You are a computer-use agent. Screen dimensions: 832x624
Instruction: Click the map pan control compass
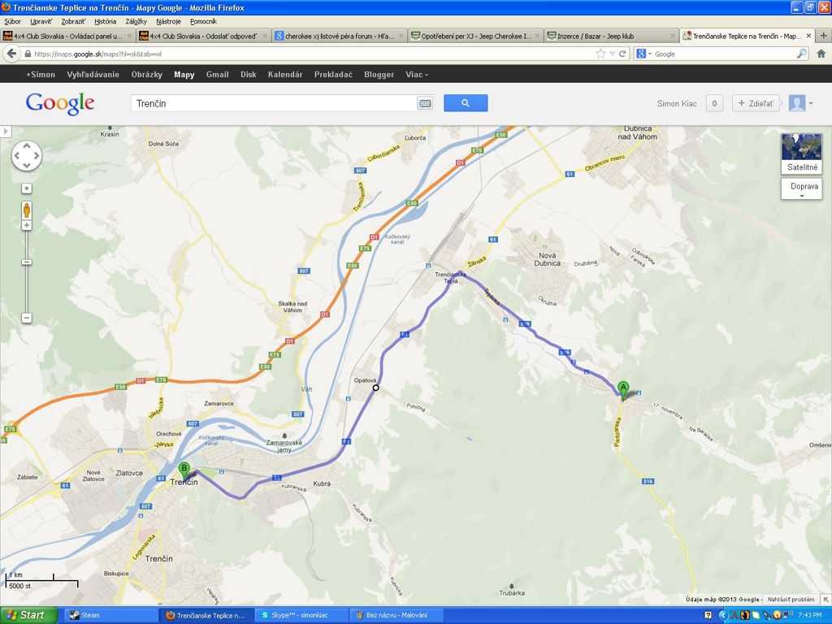(x=27, y=156)
